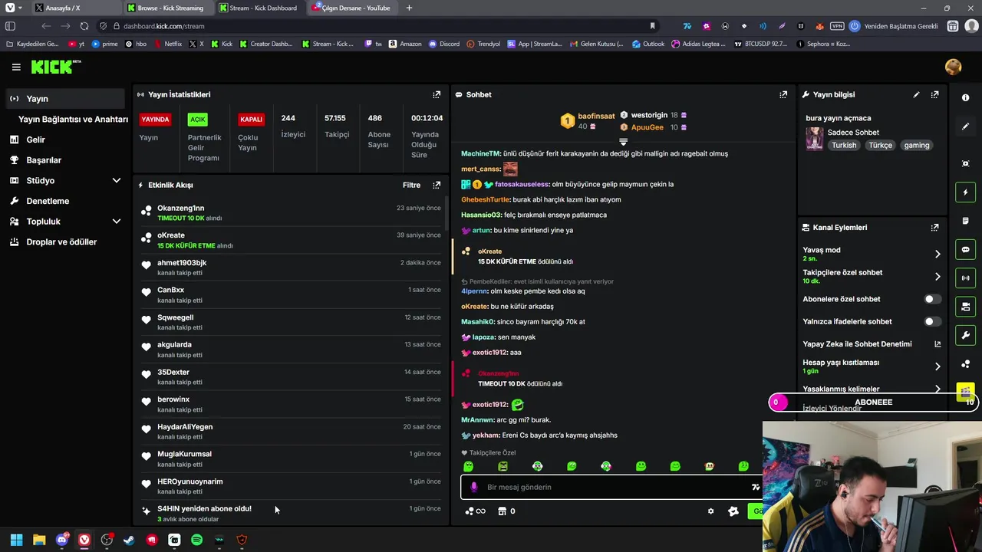Screen dimensions: 982x552
Task: Open Yasaklanmış kelimeler settings
Action: (x=871, y=389)
